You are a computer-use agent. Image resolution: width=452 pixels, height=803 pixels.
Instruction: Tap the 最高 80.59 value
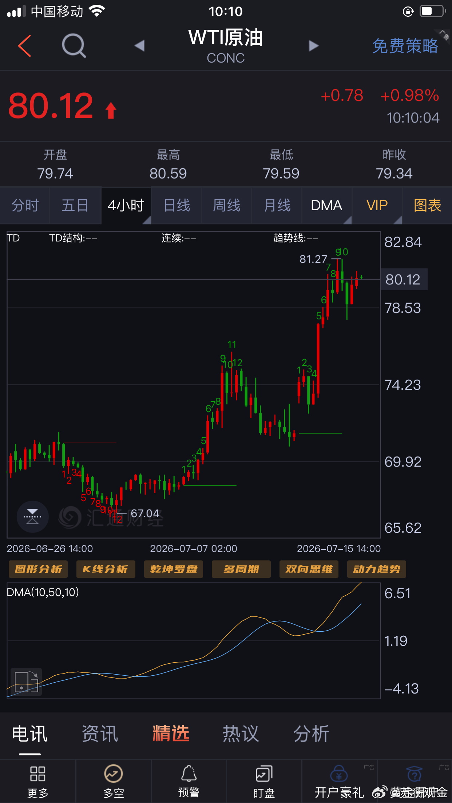pos(168,173)
